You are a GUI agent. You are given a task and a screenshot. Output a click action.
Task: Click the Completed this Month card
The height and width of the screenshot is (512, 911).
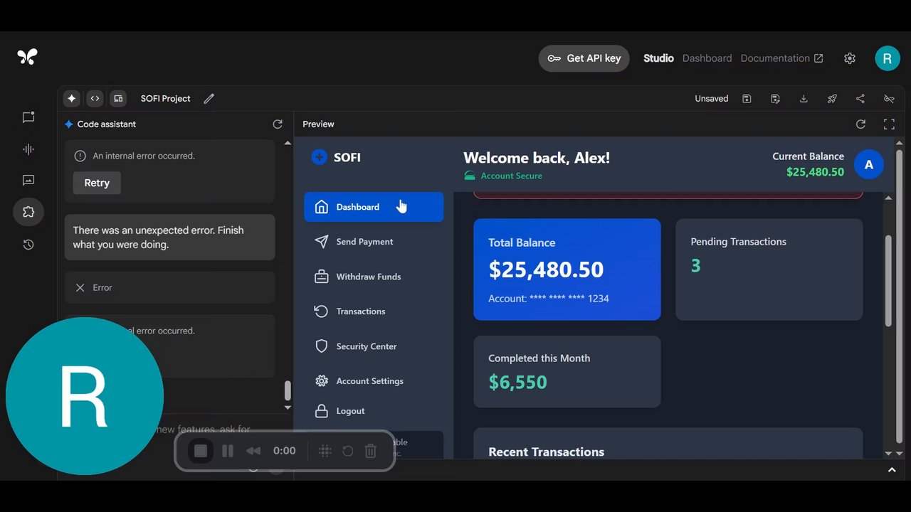tap(567, 372)
